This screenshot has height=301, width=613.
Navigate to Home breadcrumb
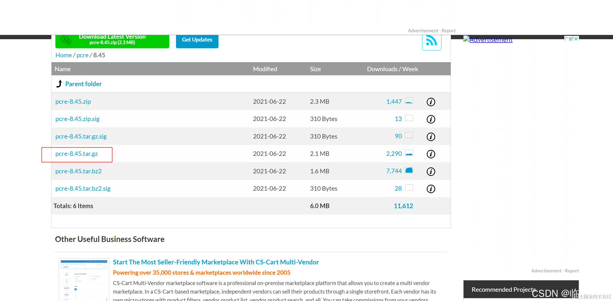point(63,55)
